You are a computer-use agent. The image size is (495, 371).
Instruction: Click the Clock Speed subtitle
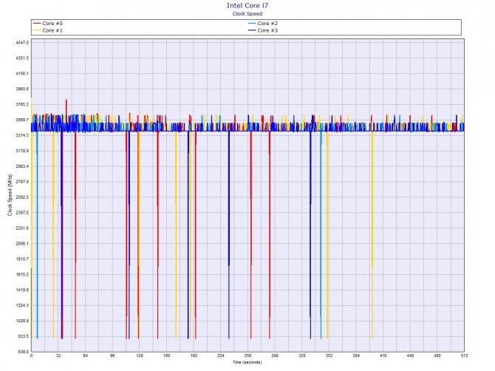(247, 13)
